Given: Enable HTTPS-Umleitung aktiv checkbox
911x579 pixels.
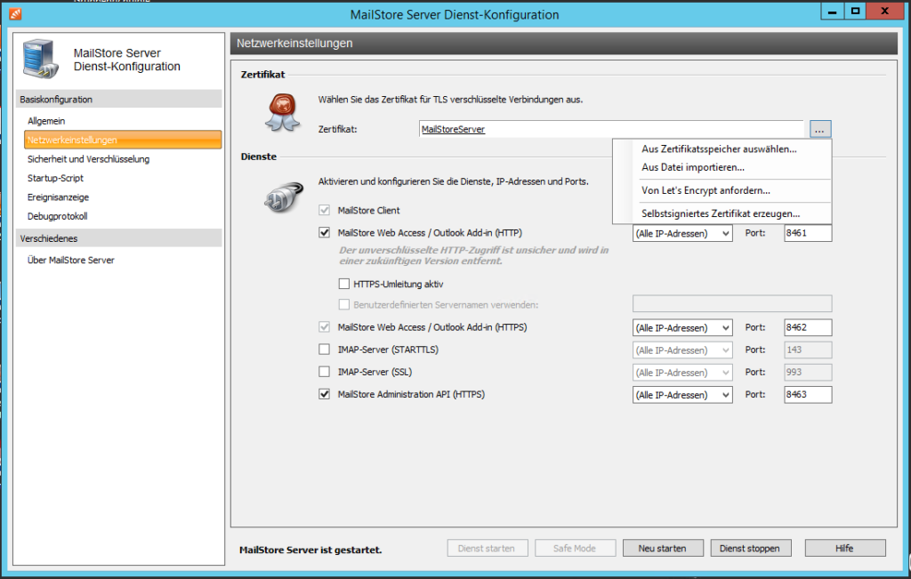Looking at the screenshot, I should pyautogui.click(x=344, y=285).
